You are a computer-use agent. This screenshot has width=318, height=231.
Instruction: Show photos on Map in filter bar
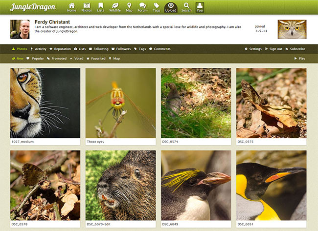tap(114, 58)
